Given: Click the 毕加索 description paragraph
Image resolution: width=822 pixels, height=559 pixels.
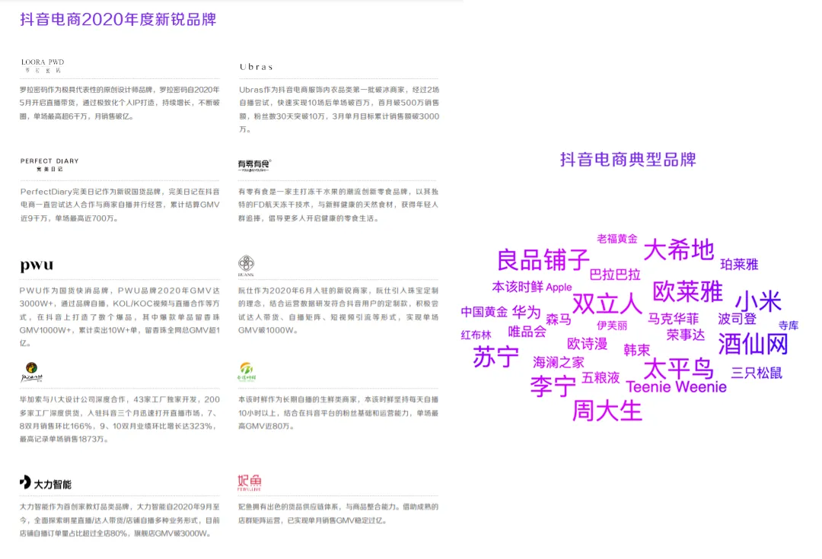Looking at the screenshot, I should click(119, 419).
